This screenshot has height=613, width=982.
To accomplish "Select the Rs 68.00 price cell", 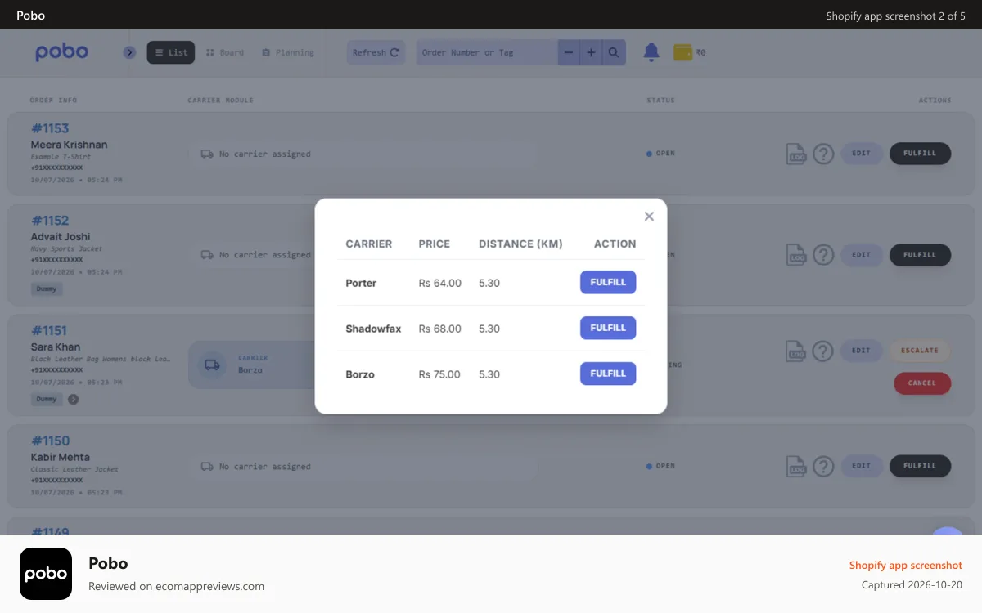I will point(440,329).
